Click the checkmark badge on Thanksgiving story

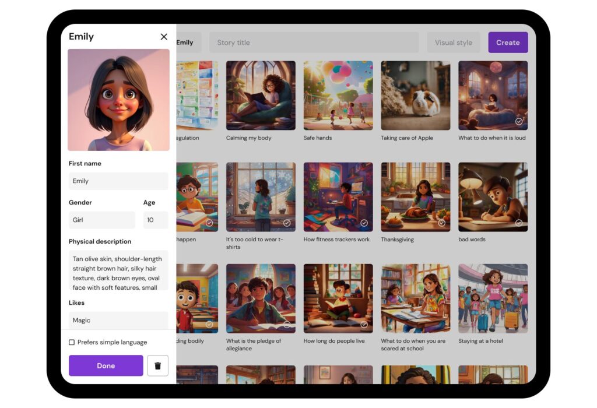coord(441,223)
